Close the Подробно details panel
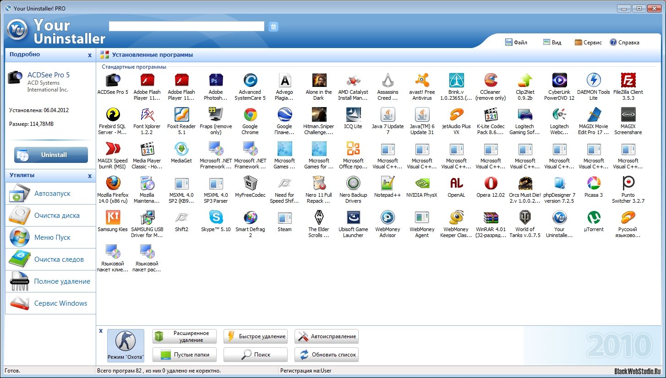 [90, 55]
